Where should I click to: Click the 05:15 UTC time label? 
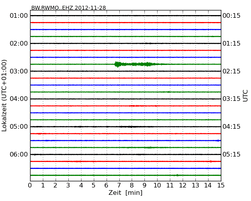231,154
